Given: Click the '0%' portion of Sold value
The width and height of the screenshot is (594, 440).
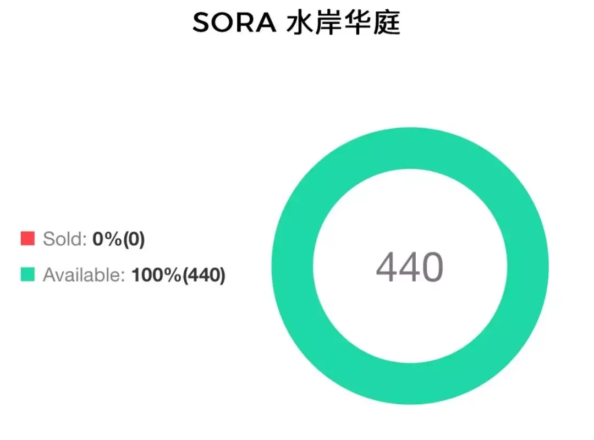Looking at the screenshot, I should (108, 239).
